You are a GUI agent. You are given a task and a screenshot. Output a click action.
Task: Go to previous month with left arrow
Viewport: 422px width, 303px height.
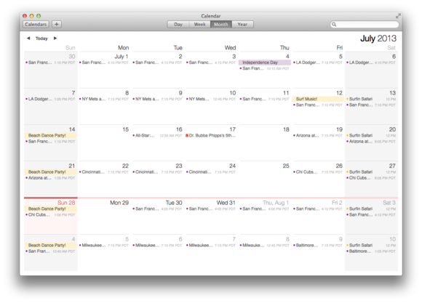(x=28, y=39)
